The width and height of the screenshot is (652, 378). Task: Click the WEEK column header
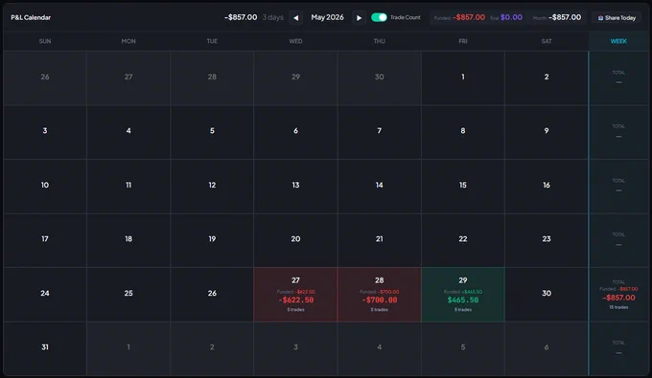pyautogui.click(x=618, y=41)
